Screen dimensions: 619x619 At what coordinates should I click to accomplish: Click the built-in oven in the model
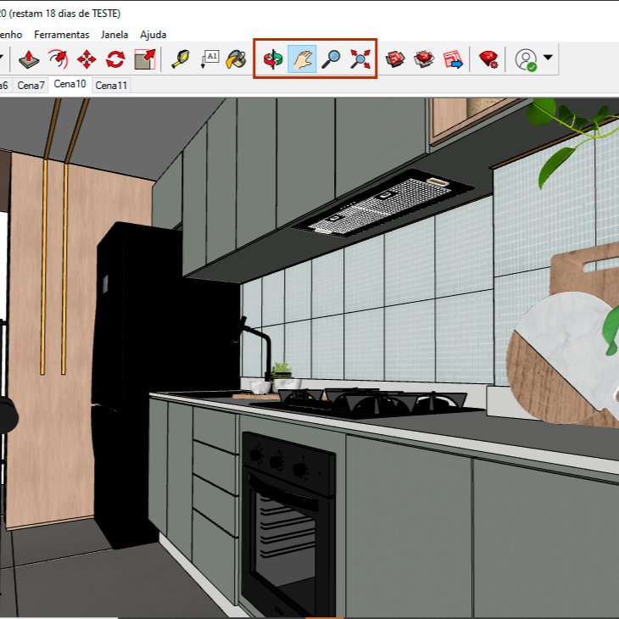(x=288, y=525)
